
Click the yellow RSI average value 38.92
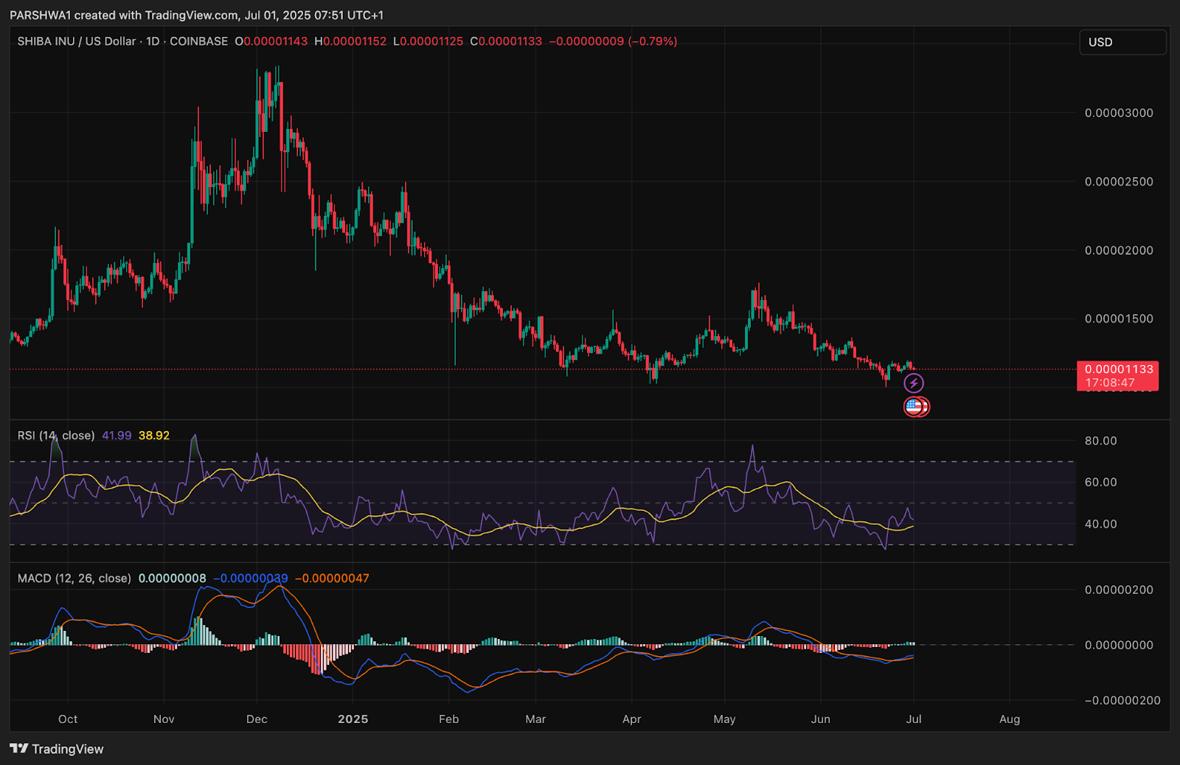[154, 436]
